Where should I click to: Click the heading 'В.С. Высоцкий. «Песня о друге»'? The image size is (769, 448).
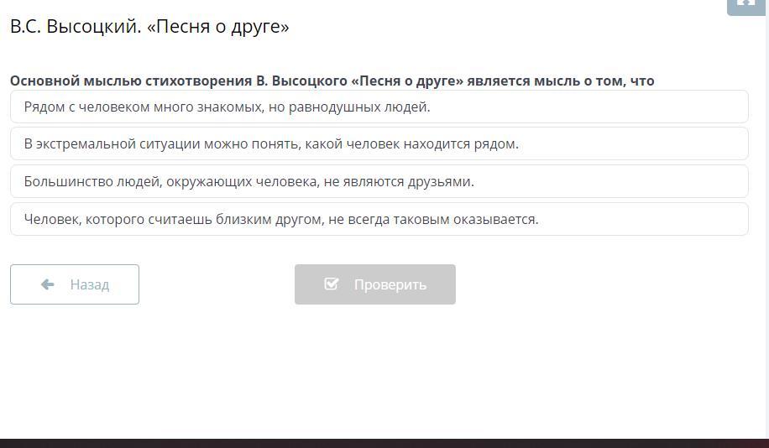(149, 27)
